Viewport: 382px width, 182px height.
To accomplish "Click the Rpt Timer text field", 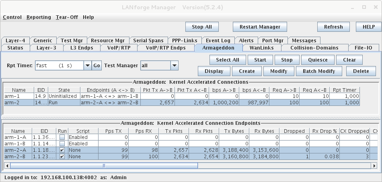I will pos(60,66).
